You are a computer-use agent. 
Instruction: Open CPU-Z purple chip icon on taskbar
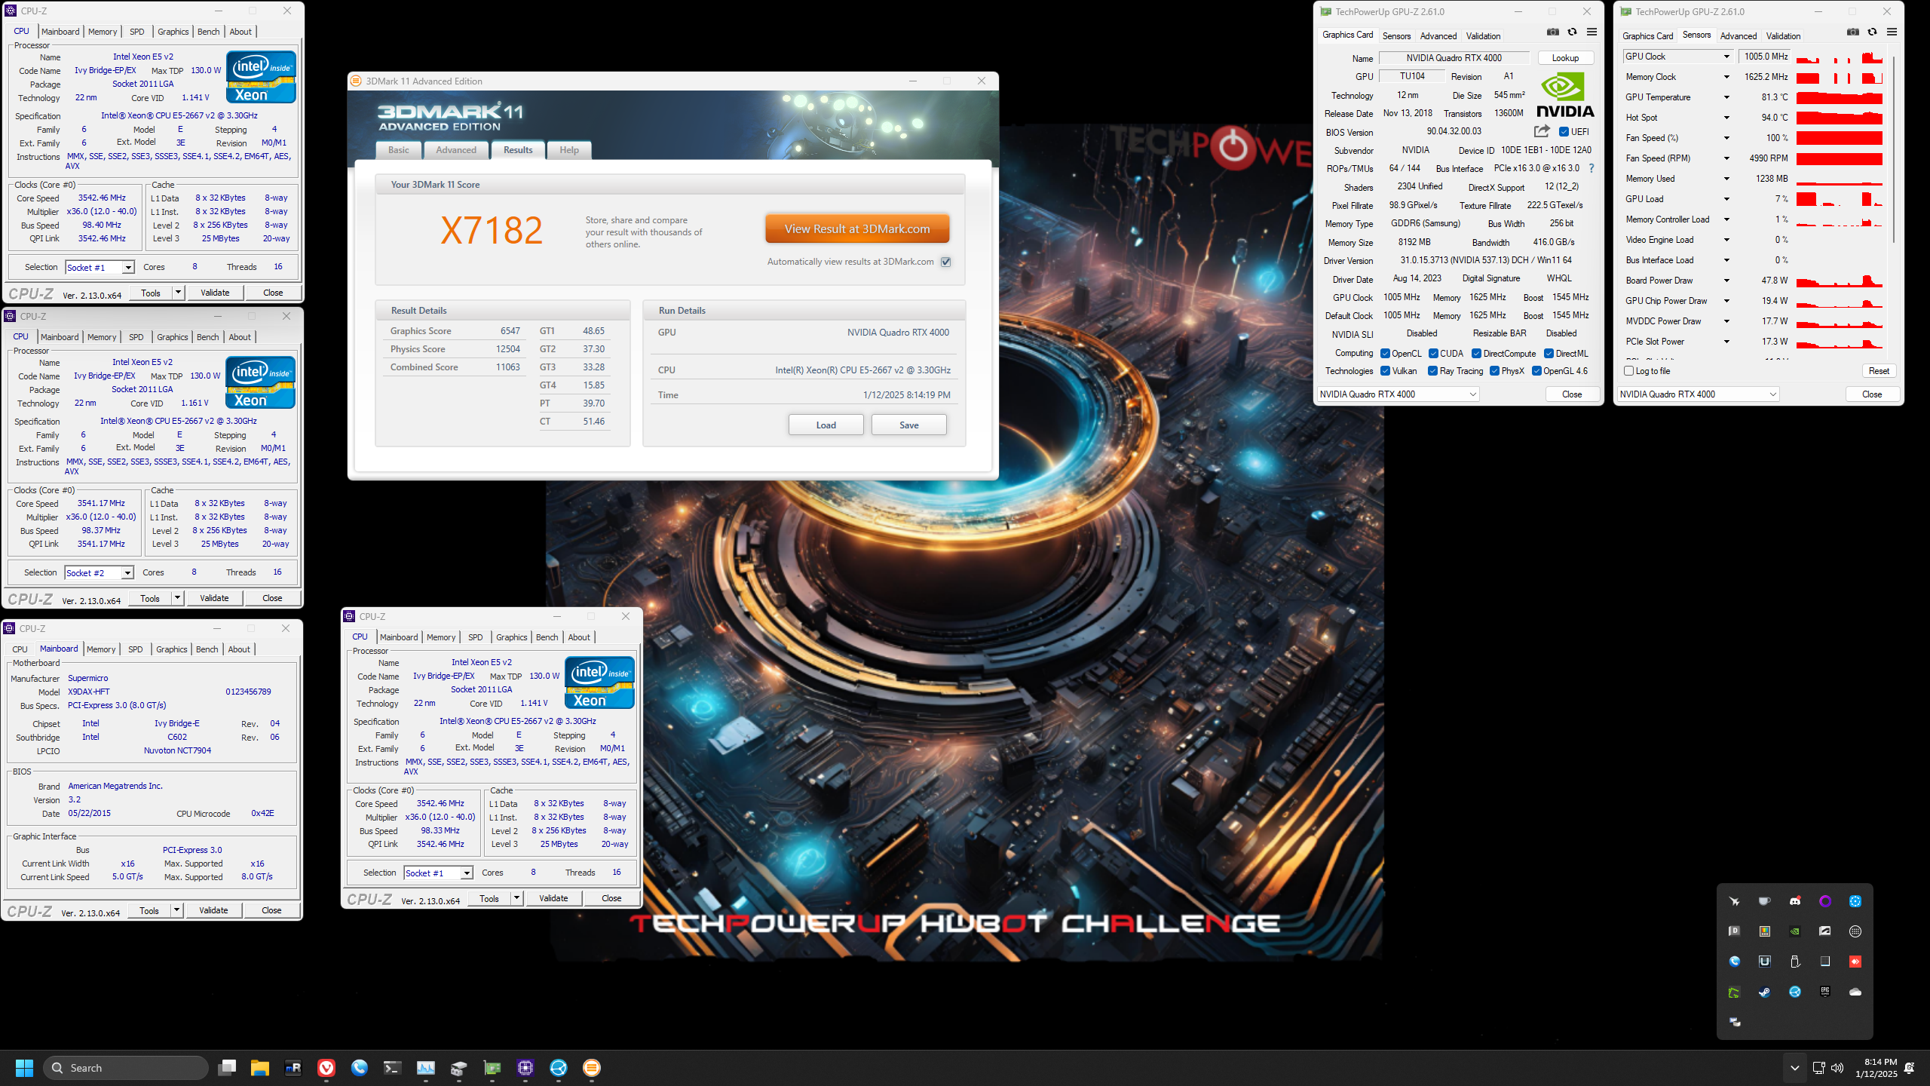tap(525, 1068)
